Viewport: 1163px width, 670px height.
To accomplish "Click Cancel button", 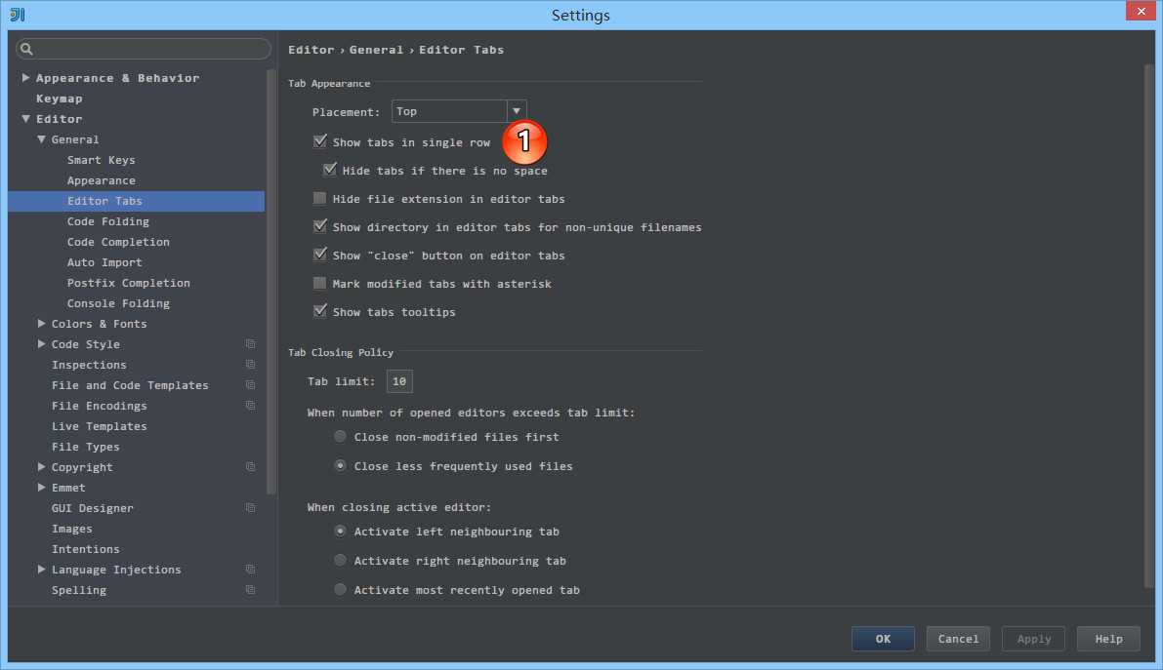I will (958, 639).
